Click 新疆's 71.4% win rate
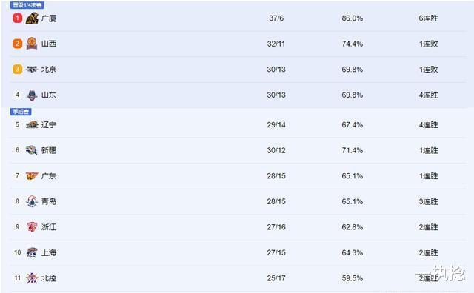474x293 pixels. [353, 150]
